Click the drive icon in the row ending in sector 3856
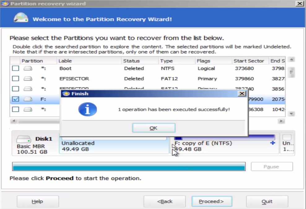The image size is (306, 209). point(28,89)
